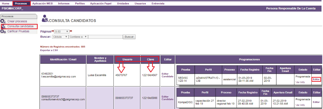Click Persona Responsable De La Cuenta label
This screenshot has width=323, height=109.
[291, 8]
